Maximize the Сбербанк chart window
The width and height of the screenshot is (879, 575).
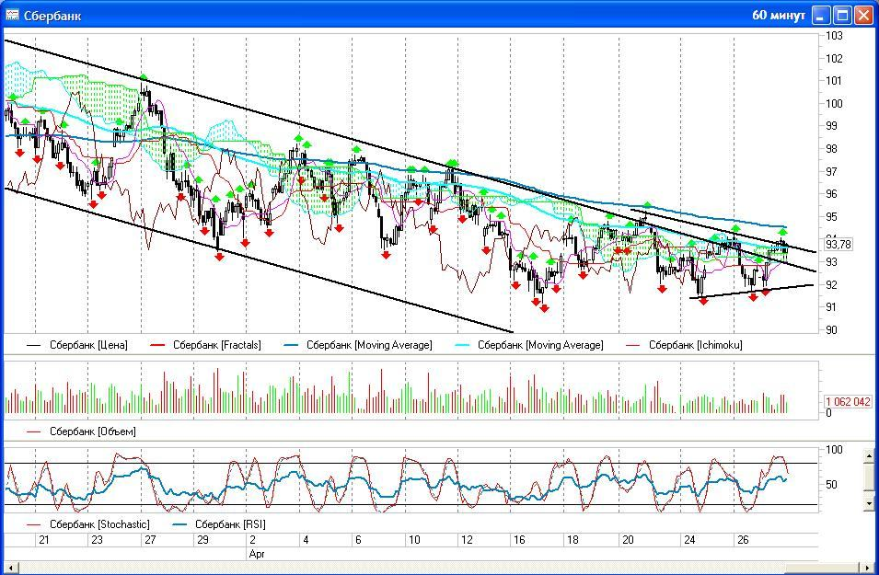(x=842, y=16)
